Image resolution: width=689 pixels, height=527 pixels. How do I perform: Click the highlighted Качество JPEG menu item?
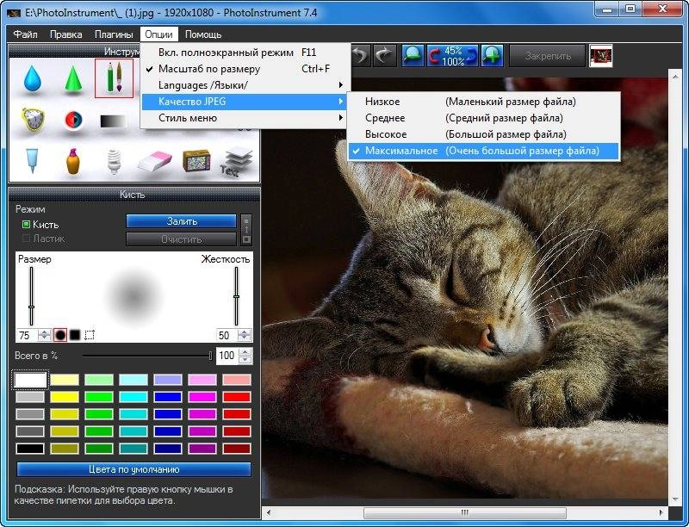[x=245, y=102]
